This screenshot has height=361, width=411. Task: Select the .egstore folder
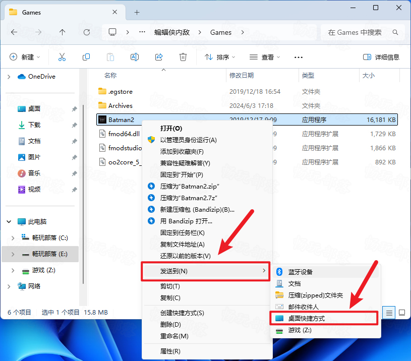coord(247,92)
